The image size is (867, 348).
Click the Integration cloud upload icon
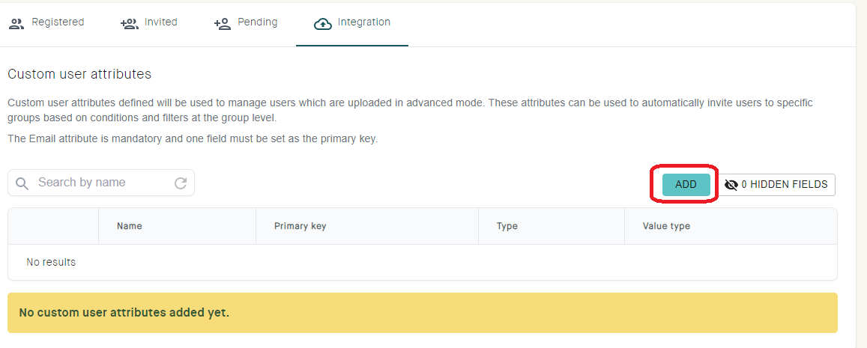322,24
